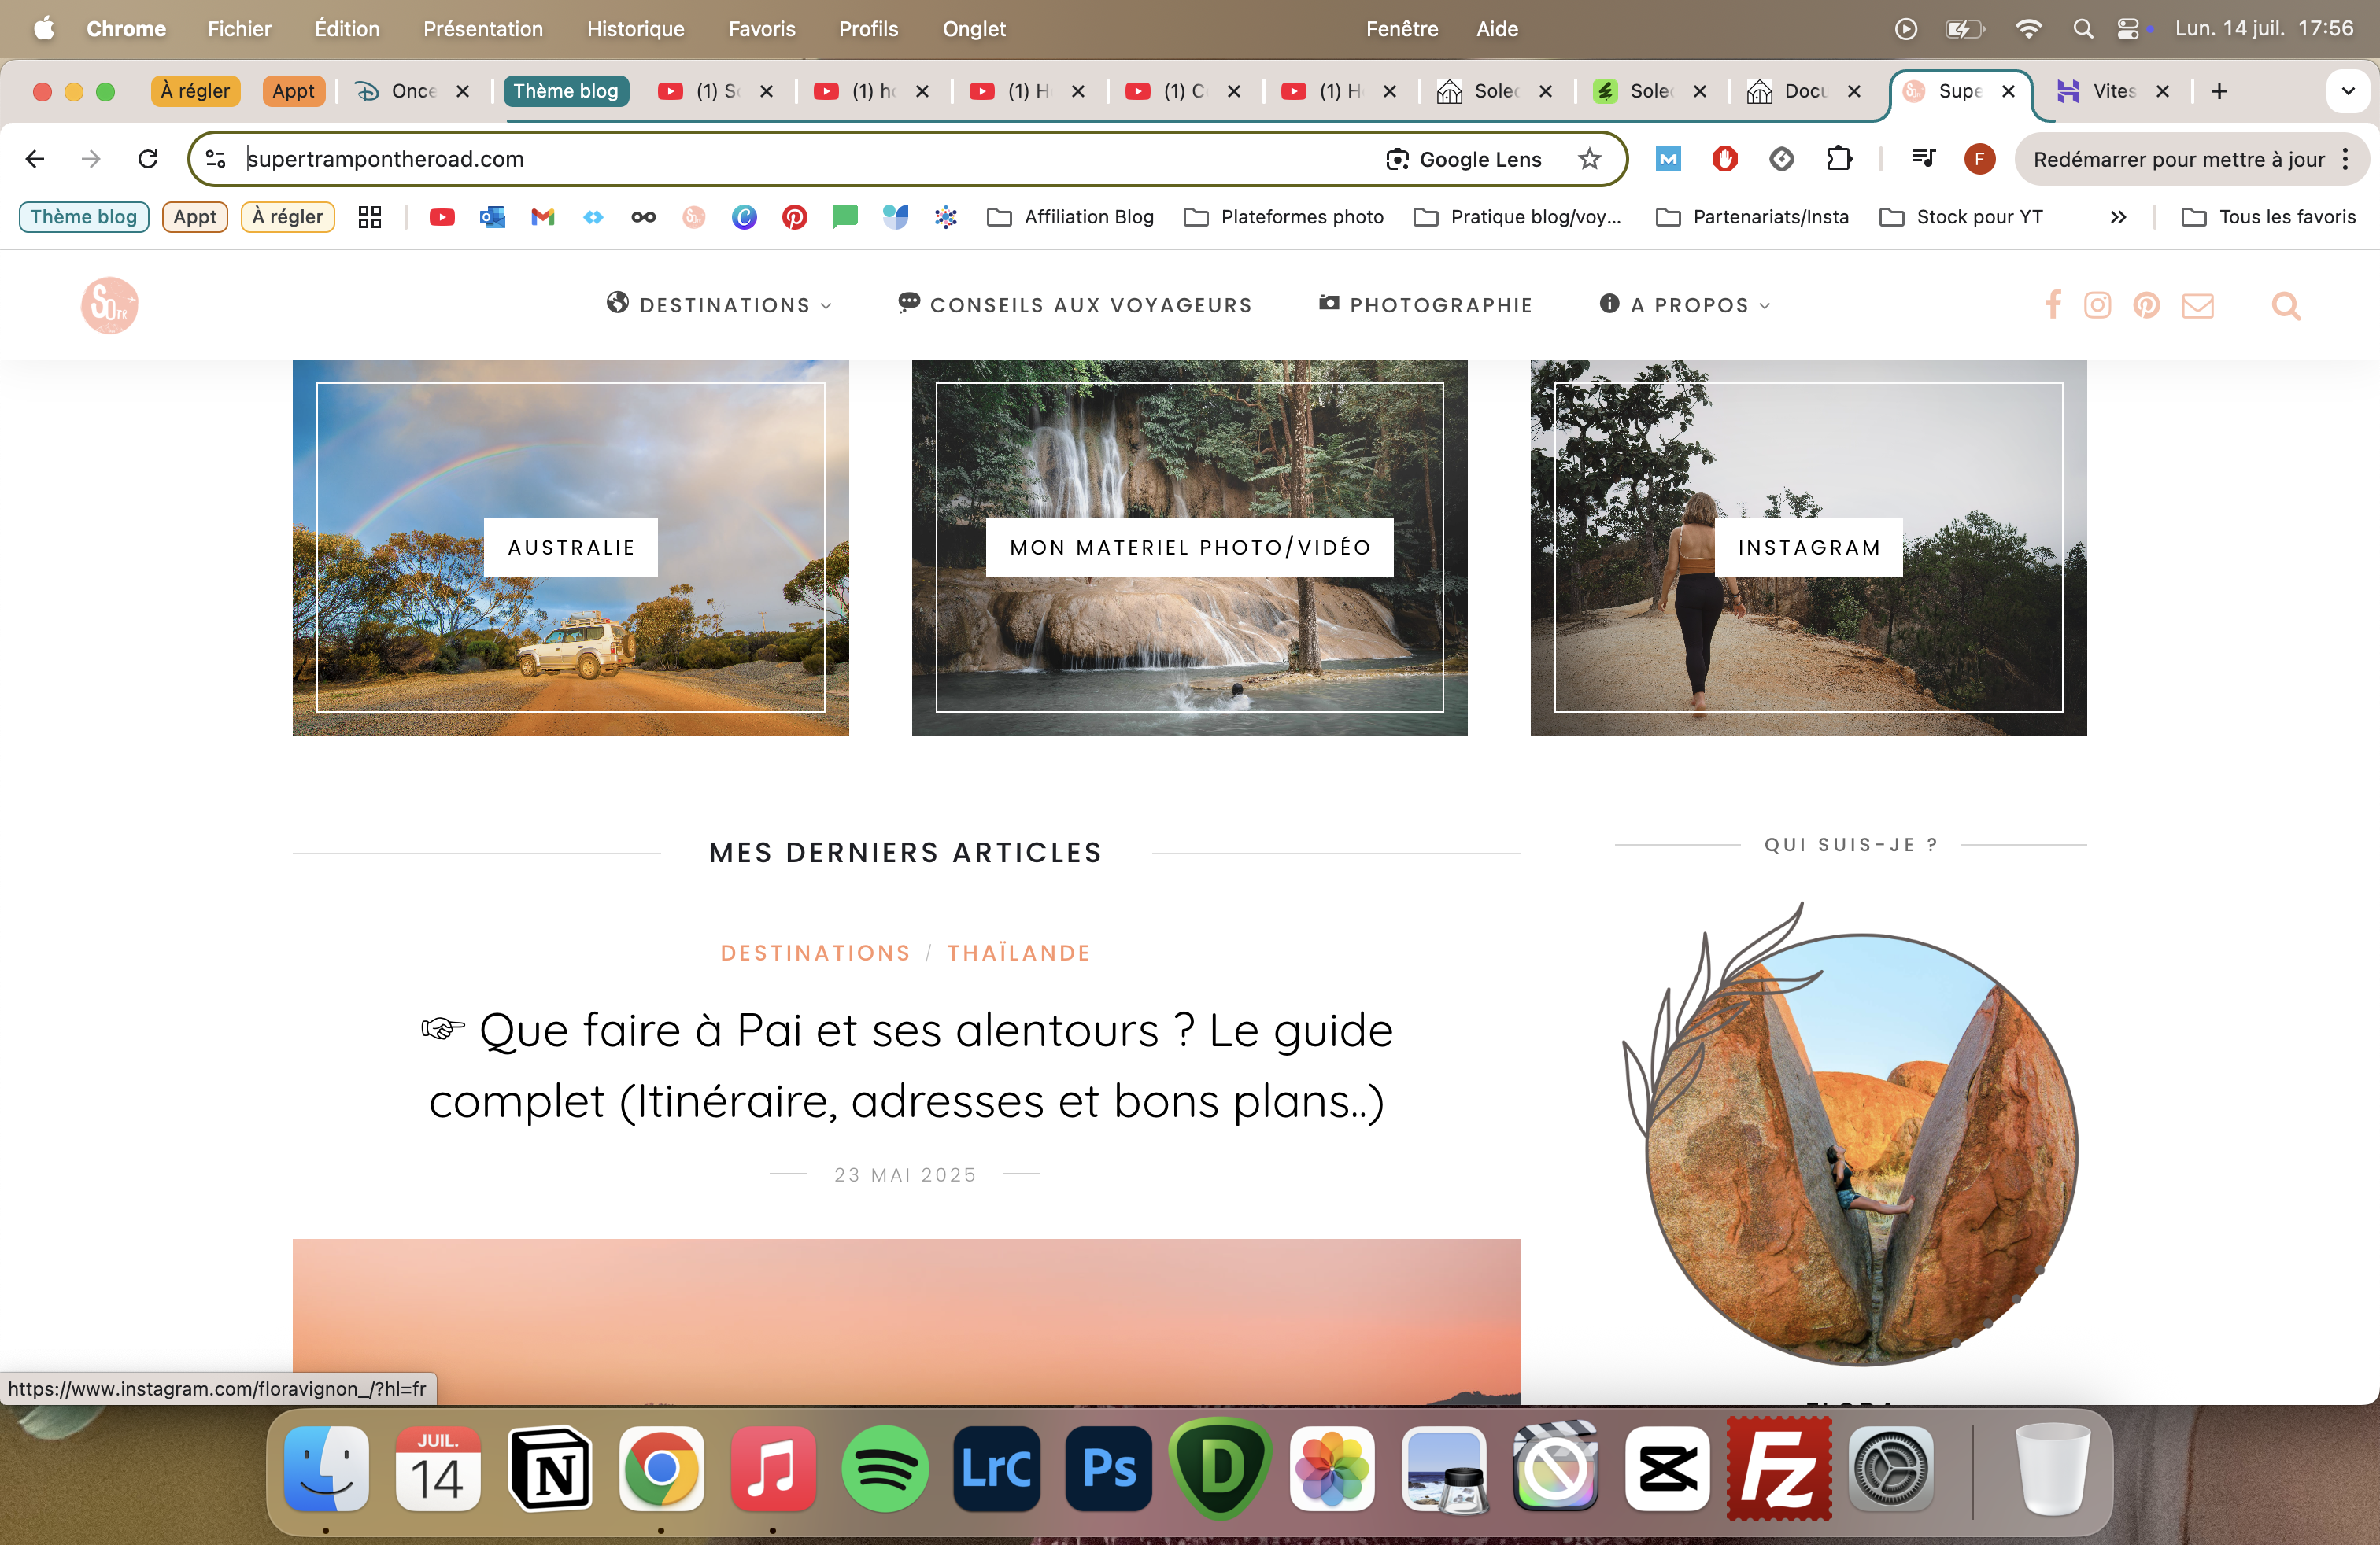This screenshot has height=1545, width=2380.
Task: Open the tab search dropdown arrow
Action: tap(2347, 91)
